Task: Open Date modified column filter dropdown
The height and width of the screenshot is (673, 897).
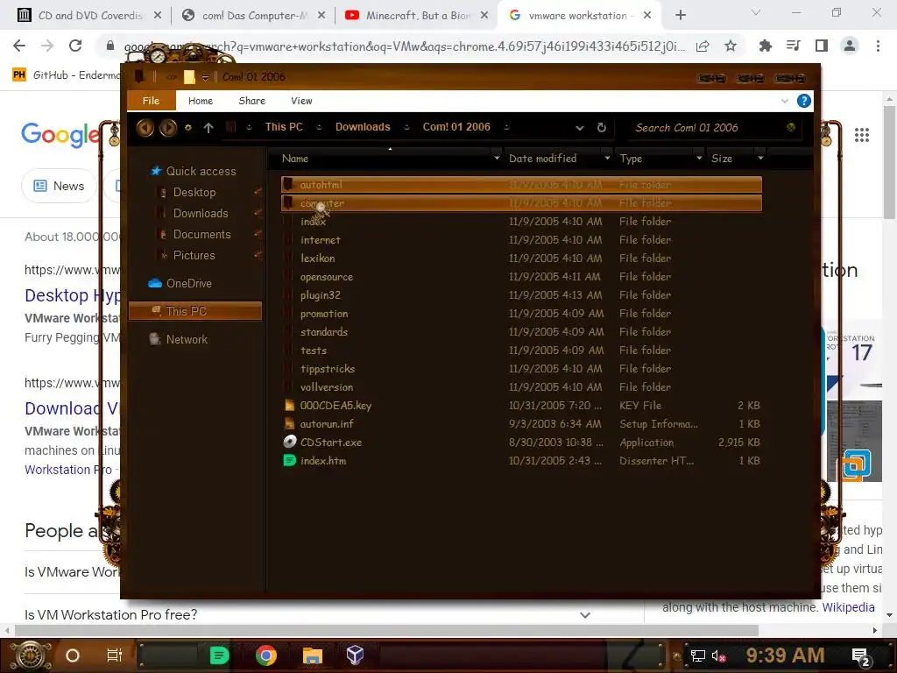Action: point(607,158)
